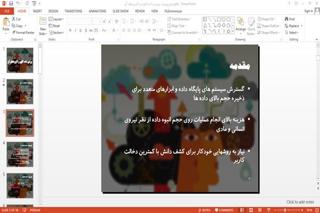Toggle Comments pane in status bar
Screen dimensions: 320x213
pos(224,210)
